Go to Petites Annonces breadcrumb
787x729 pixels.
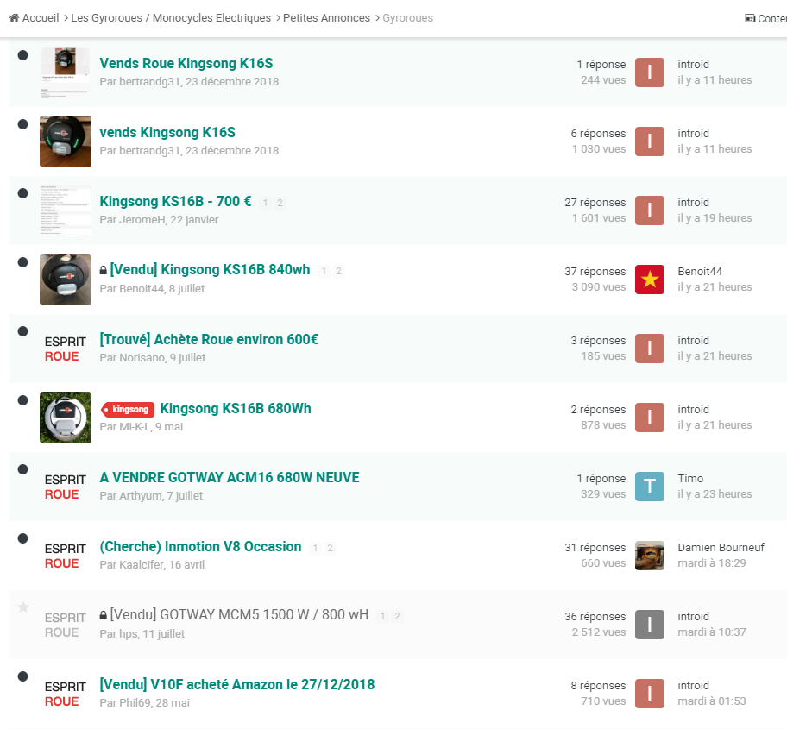click(326, 18)
